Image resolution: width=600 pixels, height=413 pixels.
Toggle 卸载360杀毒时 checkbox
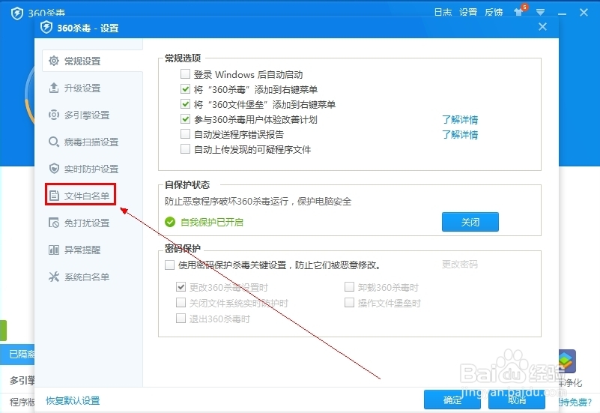click(349, 286)
